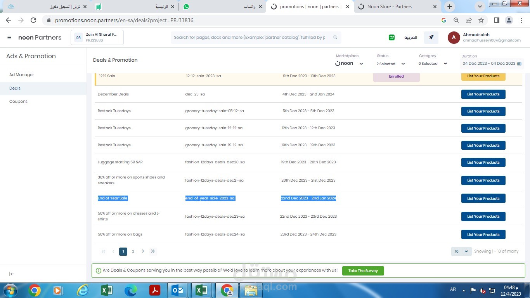Click the browser address bar URL
Image resolution: width=530 pixels, height=298 pixels.
124,20
